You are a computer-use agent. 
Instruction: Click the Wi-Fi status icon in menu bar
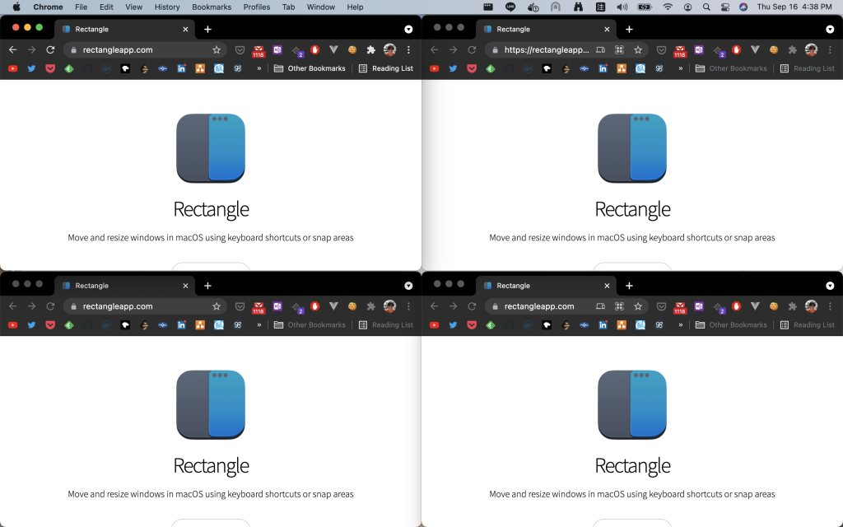[x=668, y=7]
